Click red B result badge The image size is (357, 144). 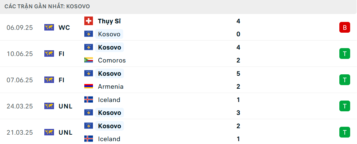click(x=344, y=27)
